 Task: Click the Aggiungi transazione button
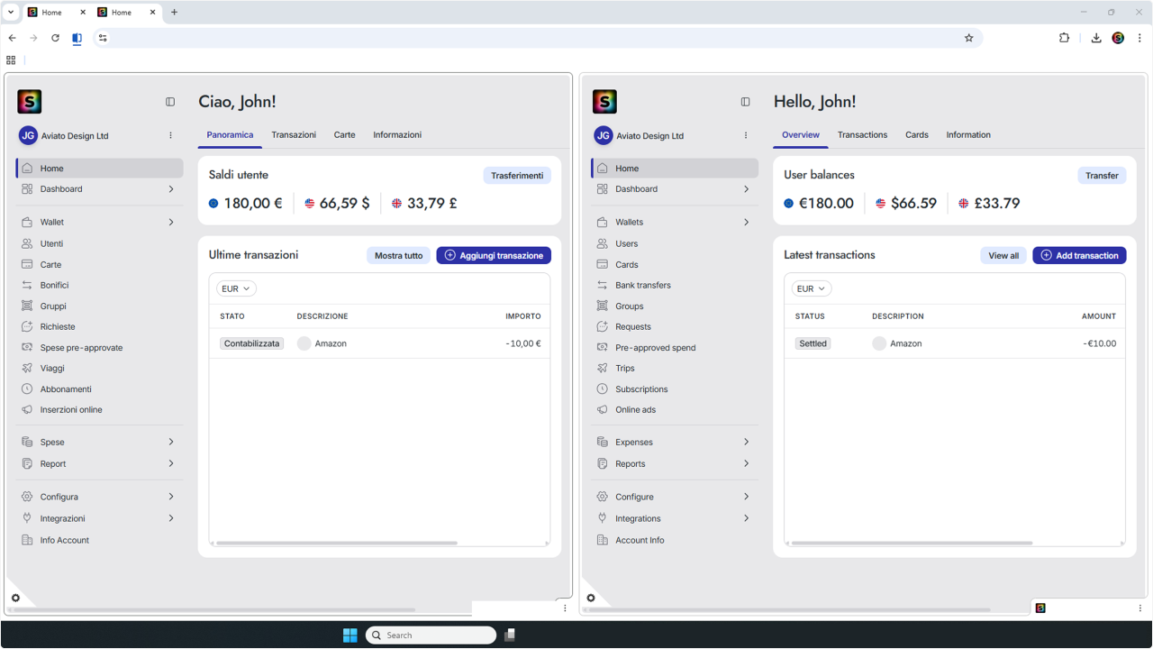click(x=494, y=255)
